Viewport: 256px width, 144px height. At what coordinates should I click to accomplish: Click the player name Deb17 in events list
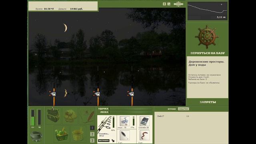161,116
